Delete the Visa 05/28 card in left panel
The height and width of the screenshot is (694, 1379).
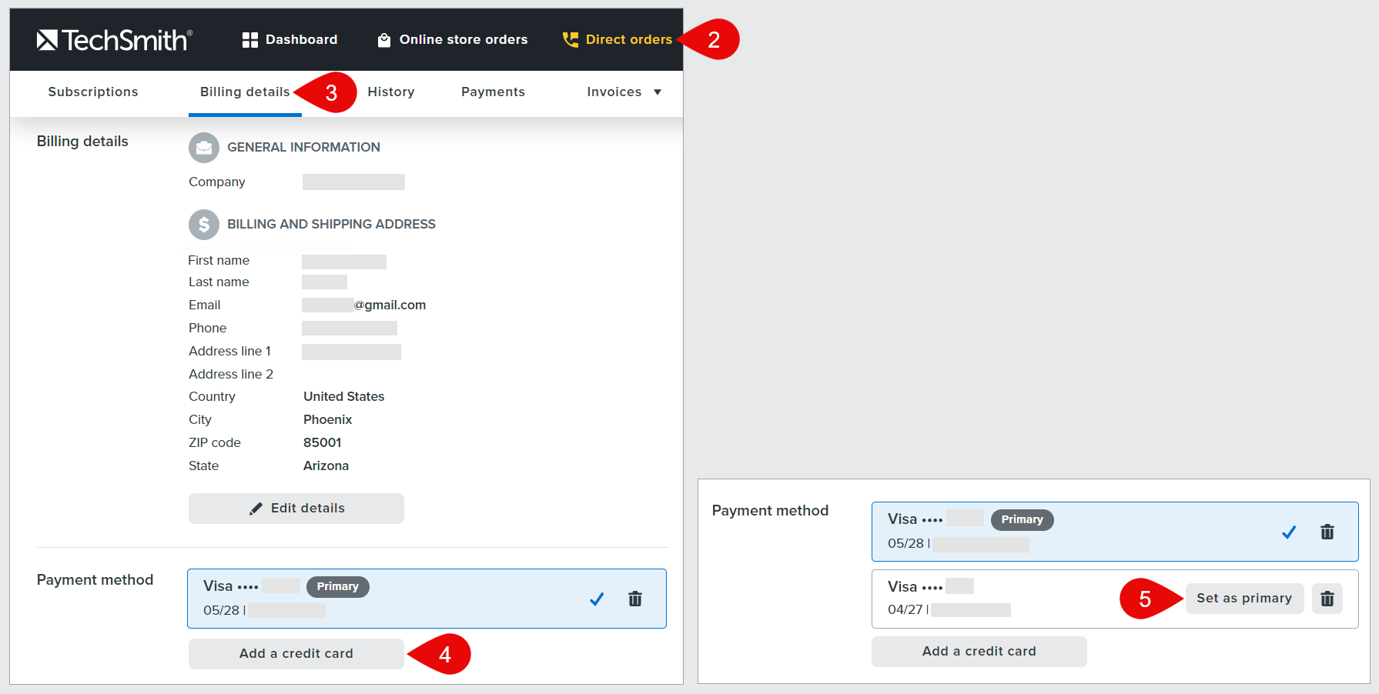coord(635,599)
